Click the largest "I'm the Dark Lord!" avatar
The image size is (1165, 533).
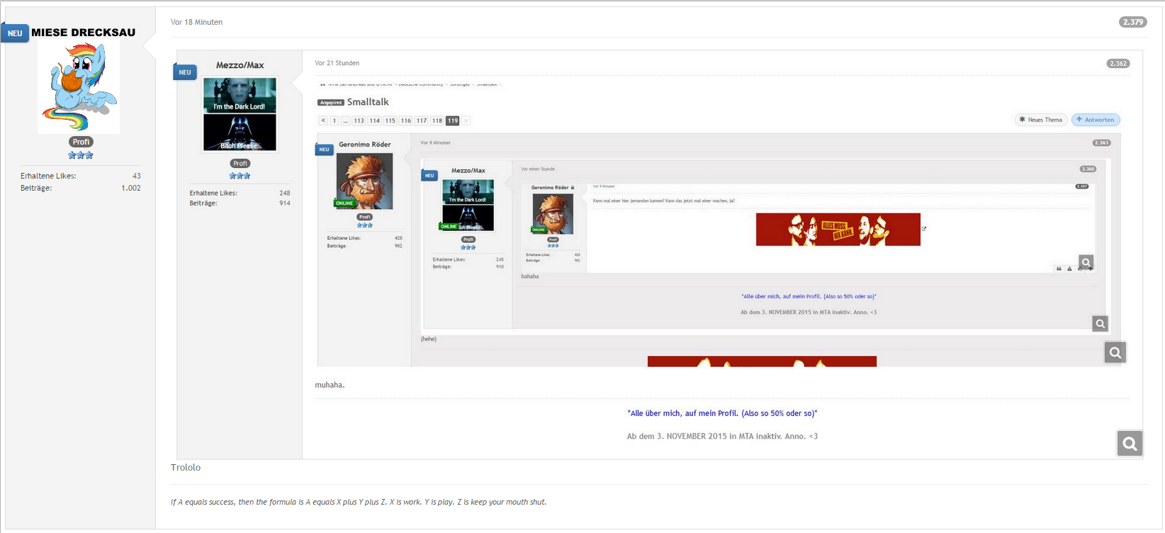[x=240, y=95]
